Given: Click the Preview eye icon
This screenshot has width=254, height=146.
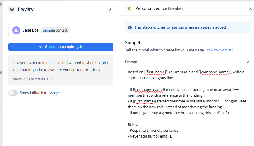Looking at the screenshot, I should [12, 9].
